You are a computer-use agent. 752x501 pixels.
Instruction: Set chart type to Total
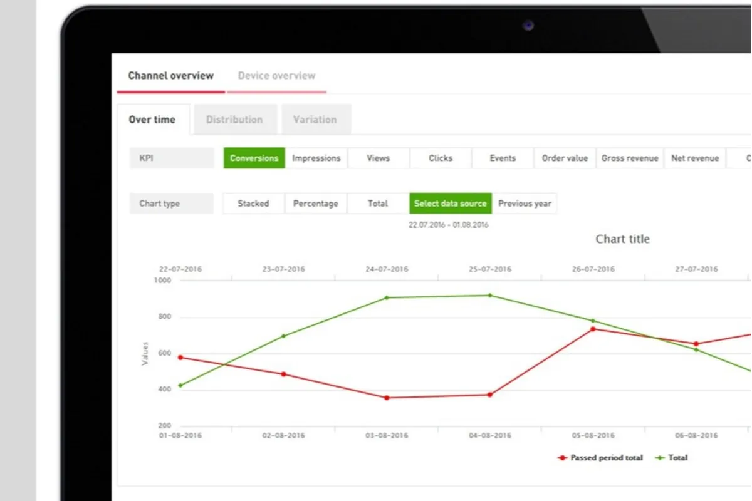click(378, 204)
